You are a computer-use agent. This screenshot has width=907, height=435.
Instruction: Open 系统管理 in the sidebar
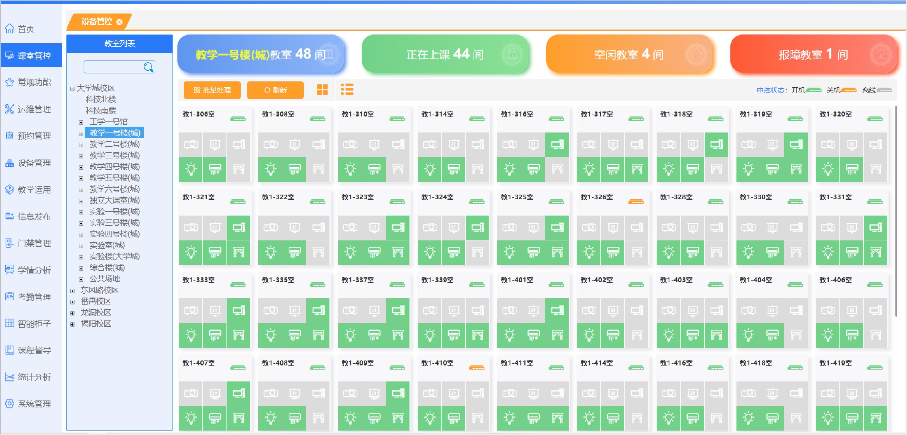[31, 404]
